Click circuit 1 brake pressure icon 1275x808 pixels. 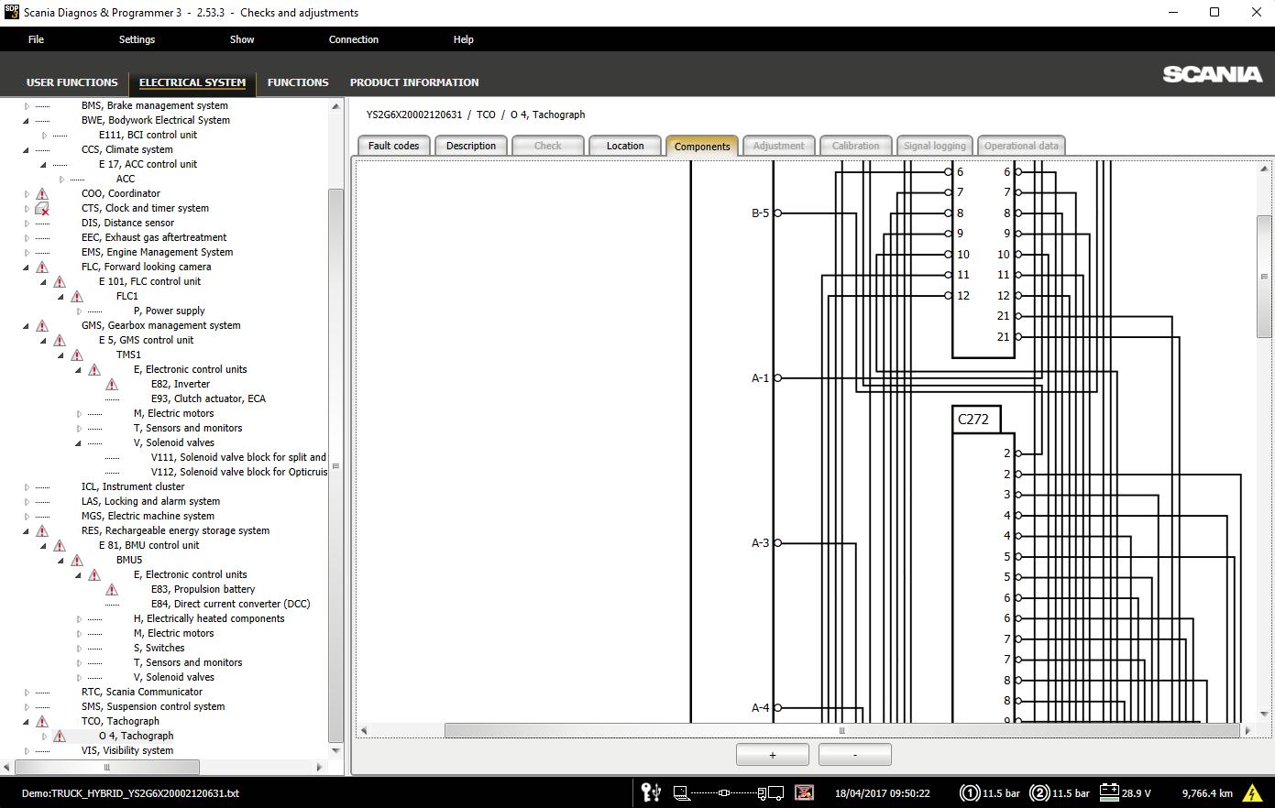point(969,793)
